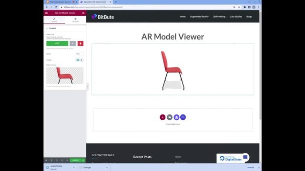The height and width of the screenshot is (171, 305).
Task: Open the chat bubble widget
Action: [x=245, y=157]
